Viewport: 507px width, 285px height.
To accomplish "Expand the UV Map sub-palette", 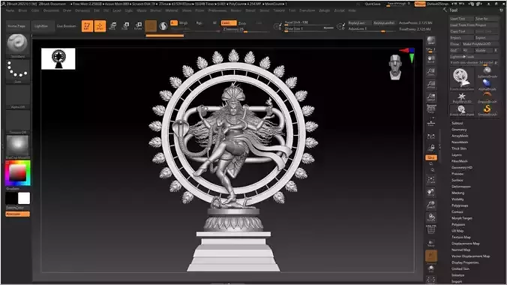I will (457, 231).
